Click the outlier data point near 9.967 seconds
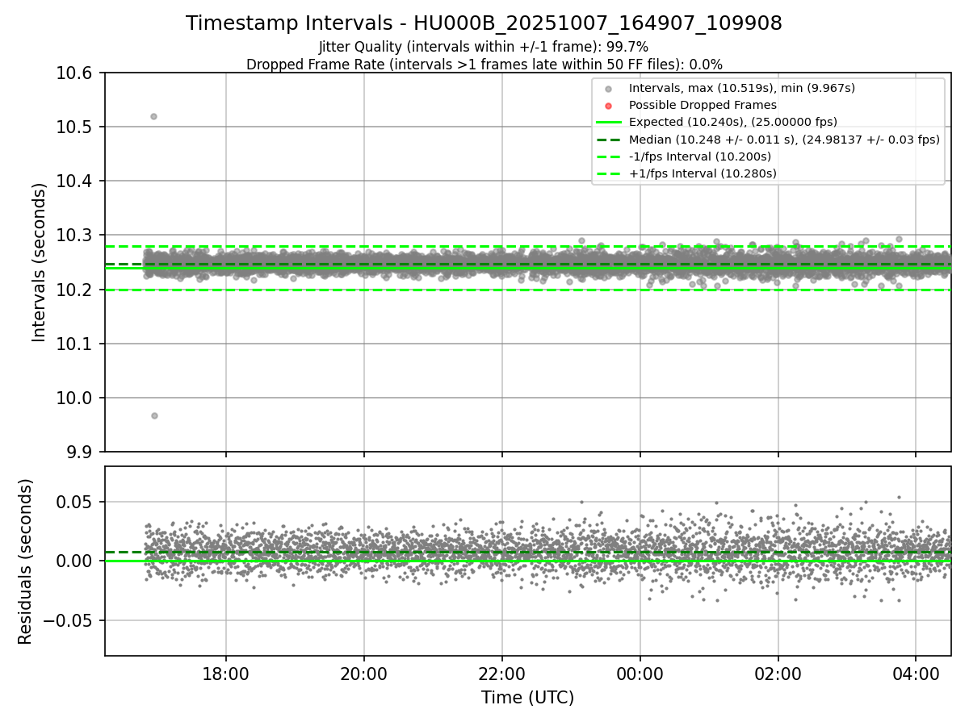This screenshot has width=969, height=726. pyautogui.click(x=154, y=415)
